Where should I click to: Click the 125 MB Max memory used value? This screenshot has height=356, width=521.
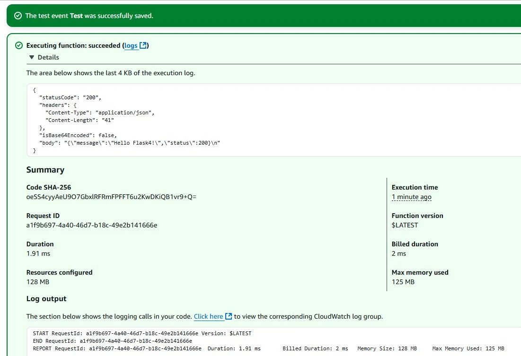coord(403,282)
